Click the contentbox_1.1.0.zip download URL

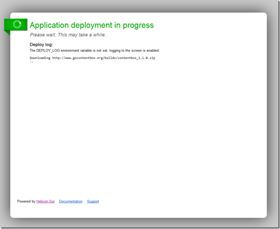pyautogui.click(x=104, y=58)
